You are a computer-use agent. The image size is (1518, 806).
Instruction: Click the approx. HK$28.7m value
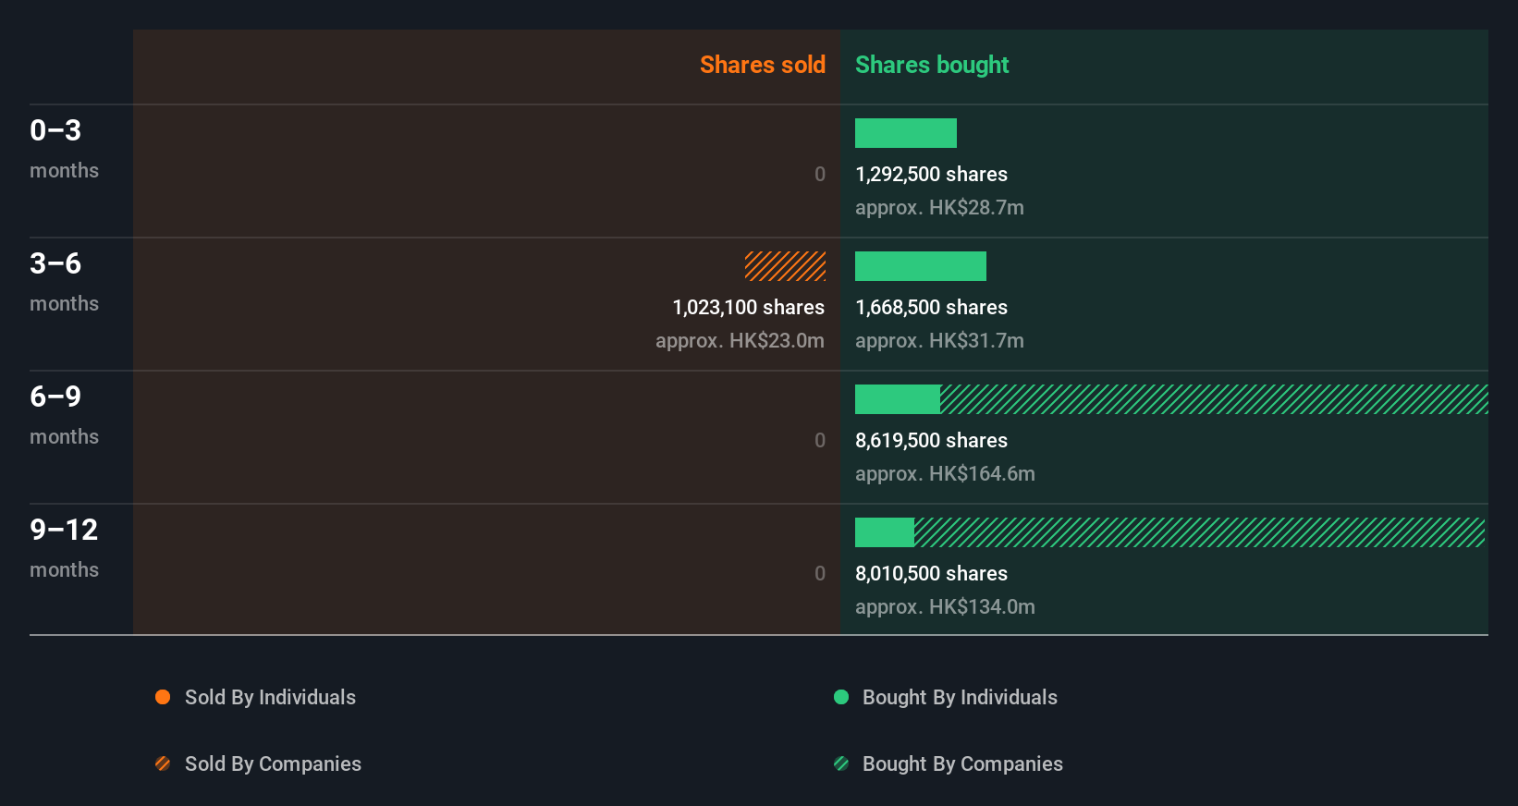(x=939, y=207)
